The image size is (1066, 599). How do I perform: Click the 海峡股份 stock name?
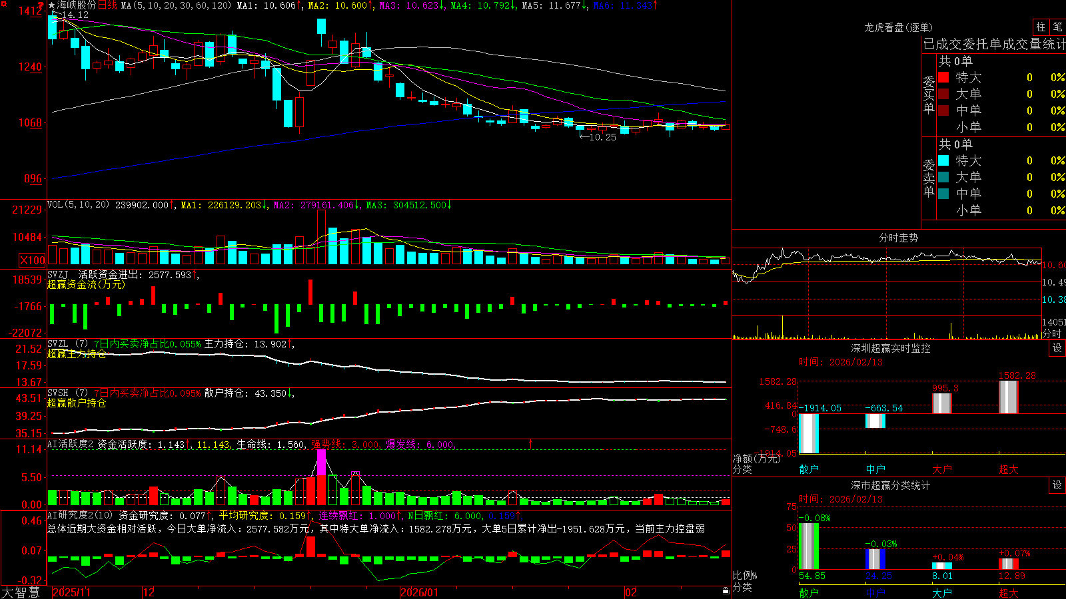(77, 5)
